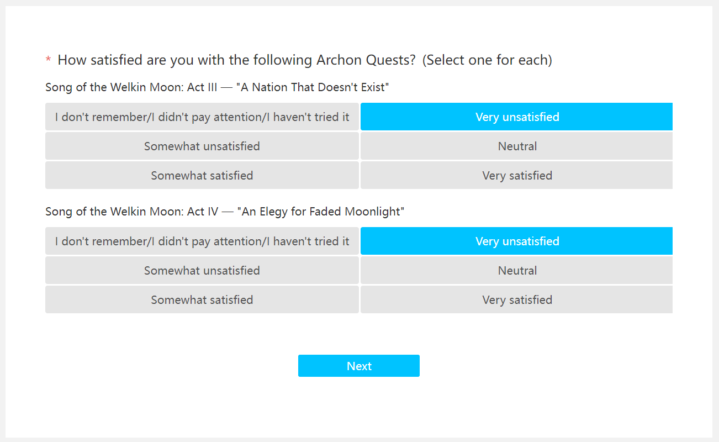The width and height of the screenshot is (719, 442).
Task: Rate Act IV as "Very satisfied"
Action: coord(516,300)
